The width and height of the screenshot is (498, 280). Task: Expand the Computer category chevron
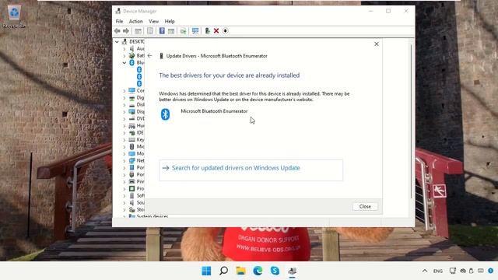point(124,91)
